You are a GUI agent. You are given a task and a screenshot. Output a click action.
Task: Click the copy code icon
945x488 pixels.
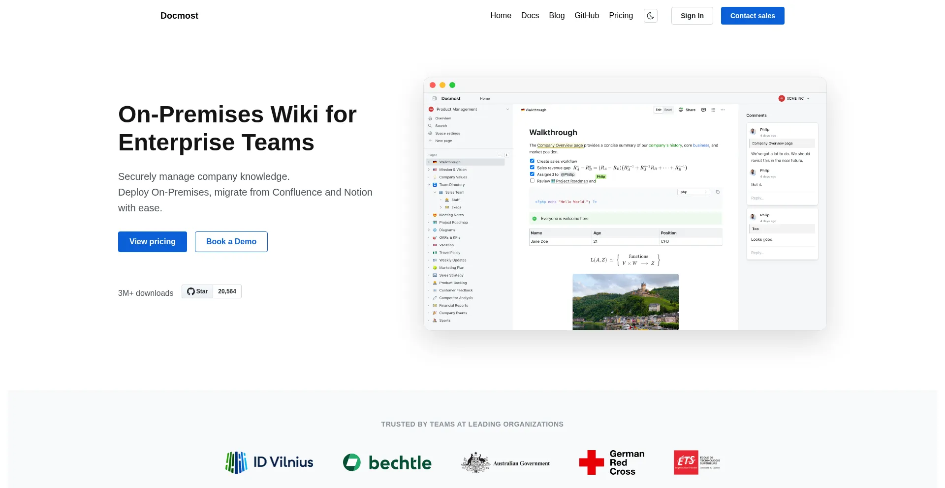point(718,192)
